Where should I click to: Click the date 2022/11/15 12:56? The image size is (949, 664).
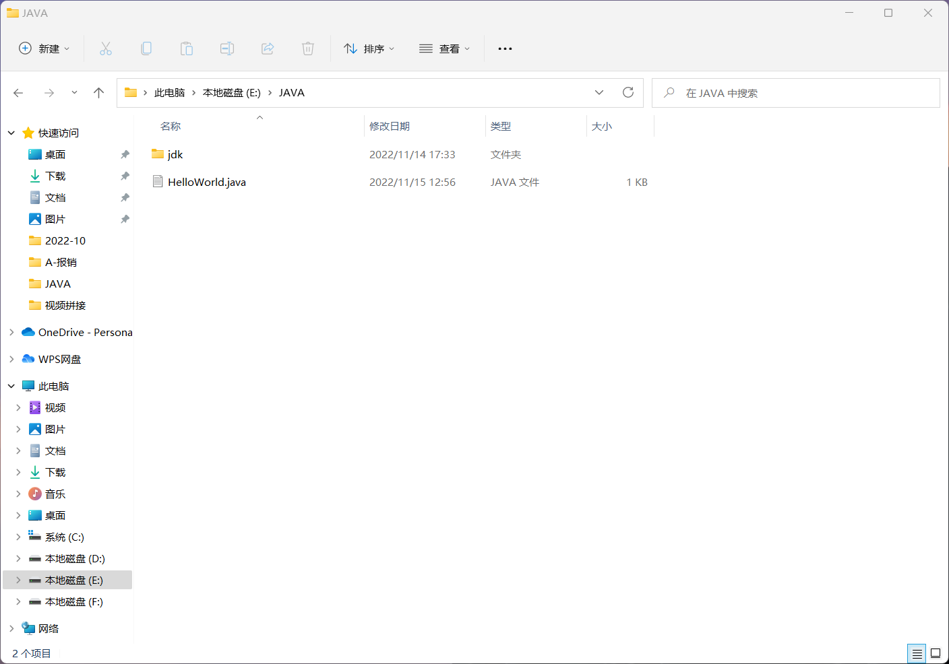412,182
